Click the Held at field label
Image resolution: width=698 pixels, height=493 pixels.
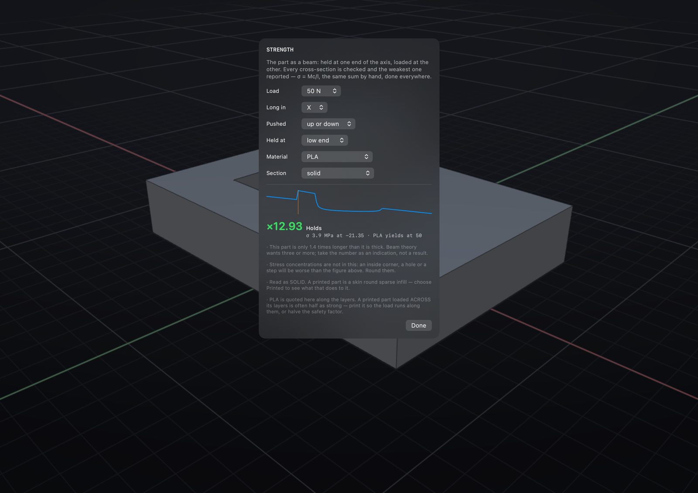point(276,140)
